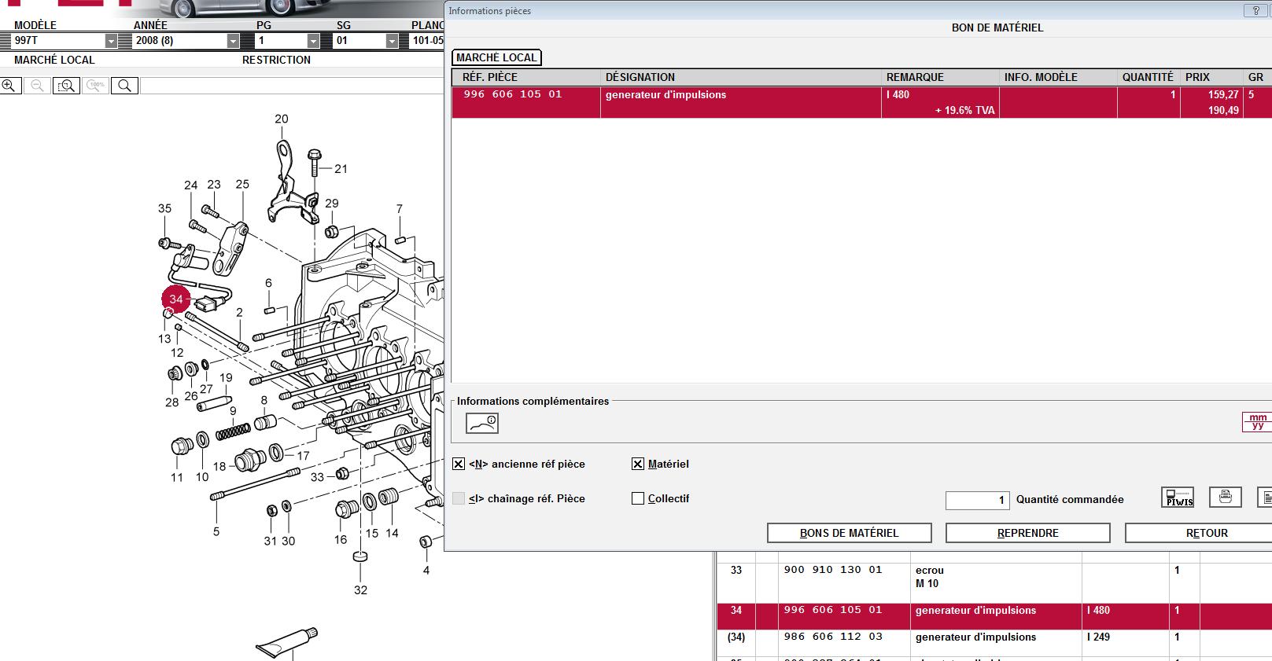The width and height of the screenshot is (1272, 661).
Task: Select the 996 606 105 01 row in the dialog
Action: tap(861, 102)
